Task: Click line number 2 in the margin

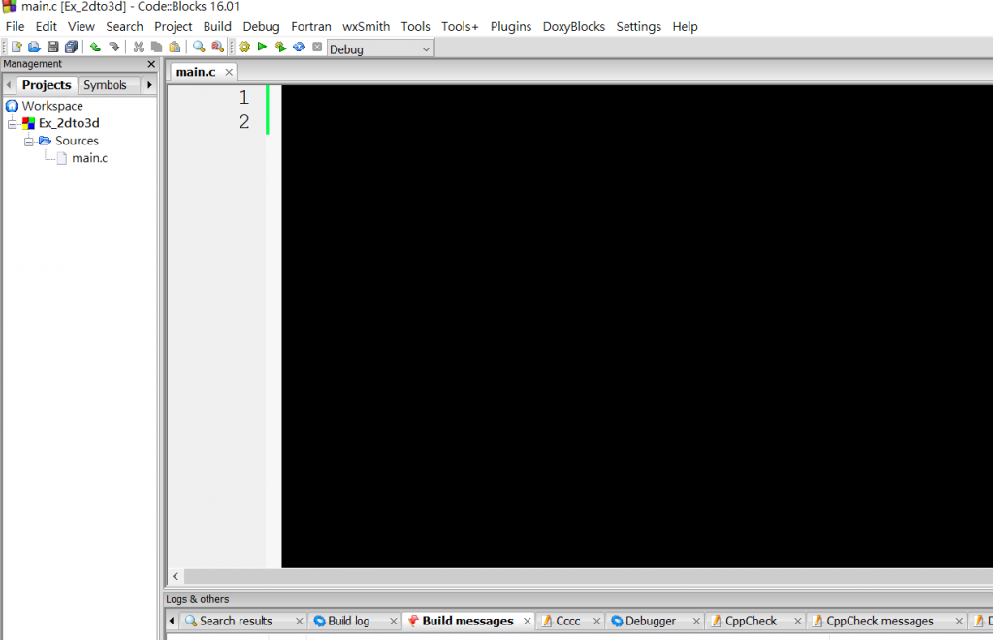Action: (x=243, y=121)
